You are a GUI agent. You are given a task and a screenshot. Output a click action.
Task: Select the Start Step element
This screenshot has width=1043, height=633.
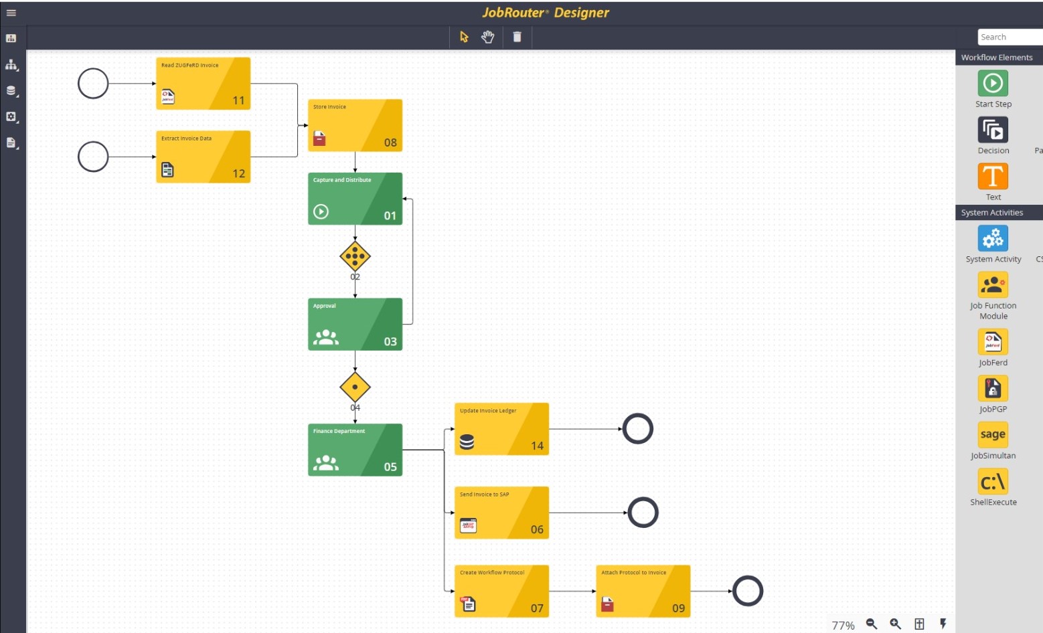click(993, 84)
